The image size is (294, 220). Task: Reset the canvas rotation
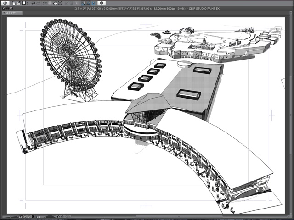(67, 217)
